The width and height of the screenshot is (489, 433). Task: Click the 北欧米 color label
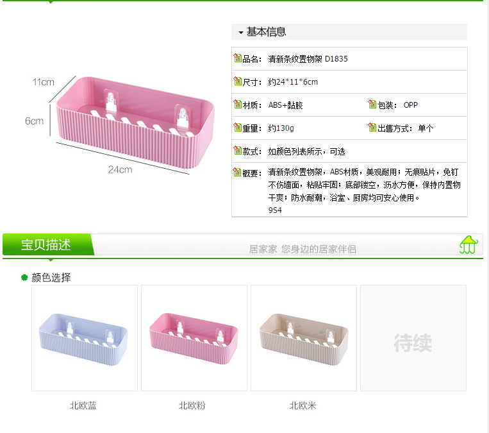click(303, 405)
